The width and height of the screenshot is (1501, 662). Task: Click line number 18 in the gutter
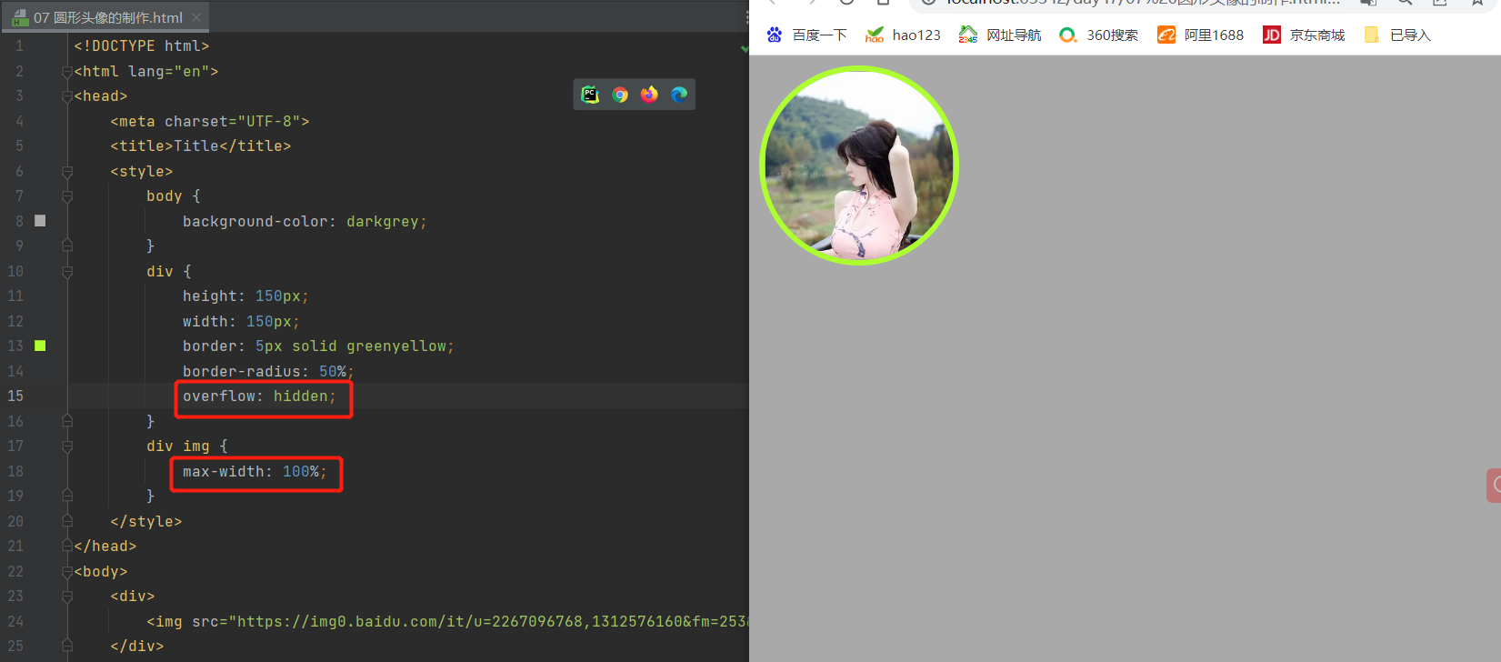[x=15, y=472]
